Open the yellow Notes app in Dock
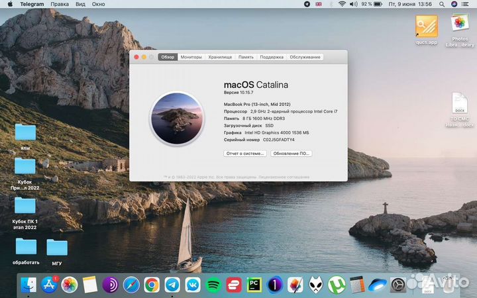The image size is (477, 298). 89,285
